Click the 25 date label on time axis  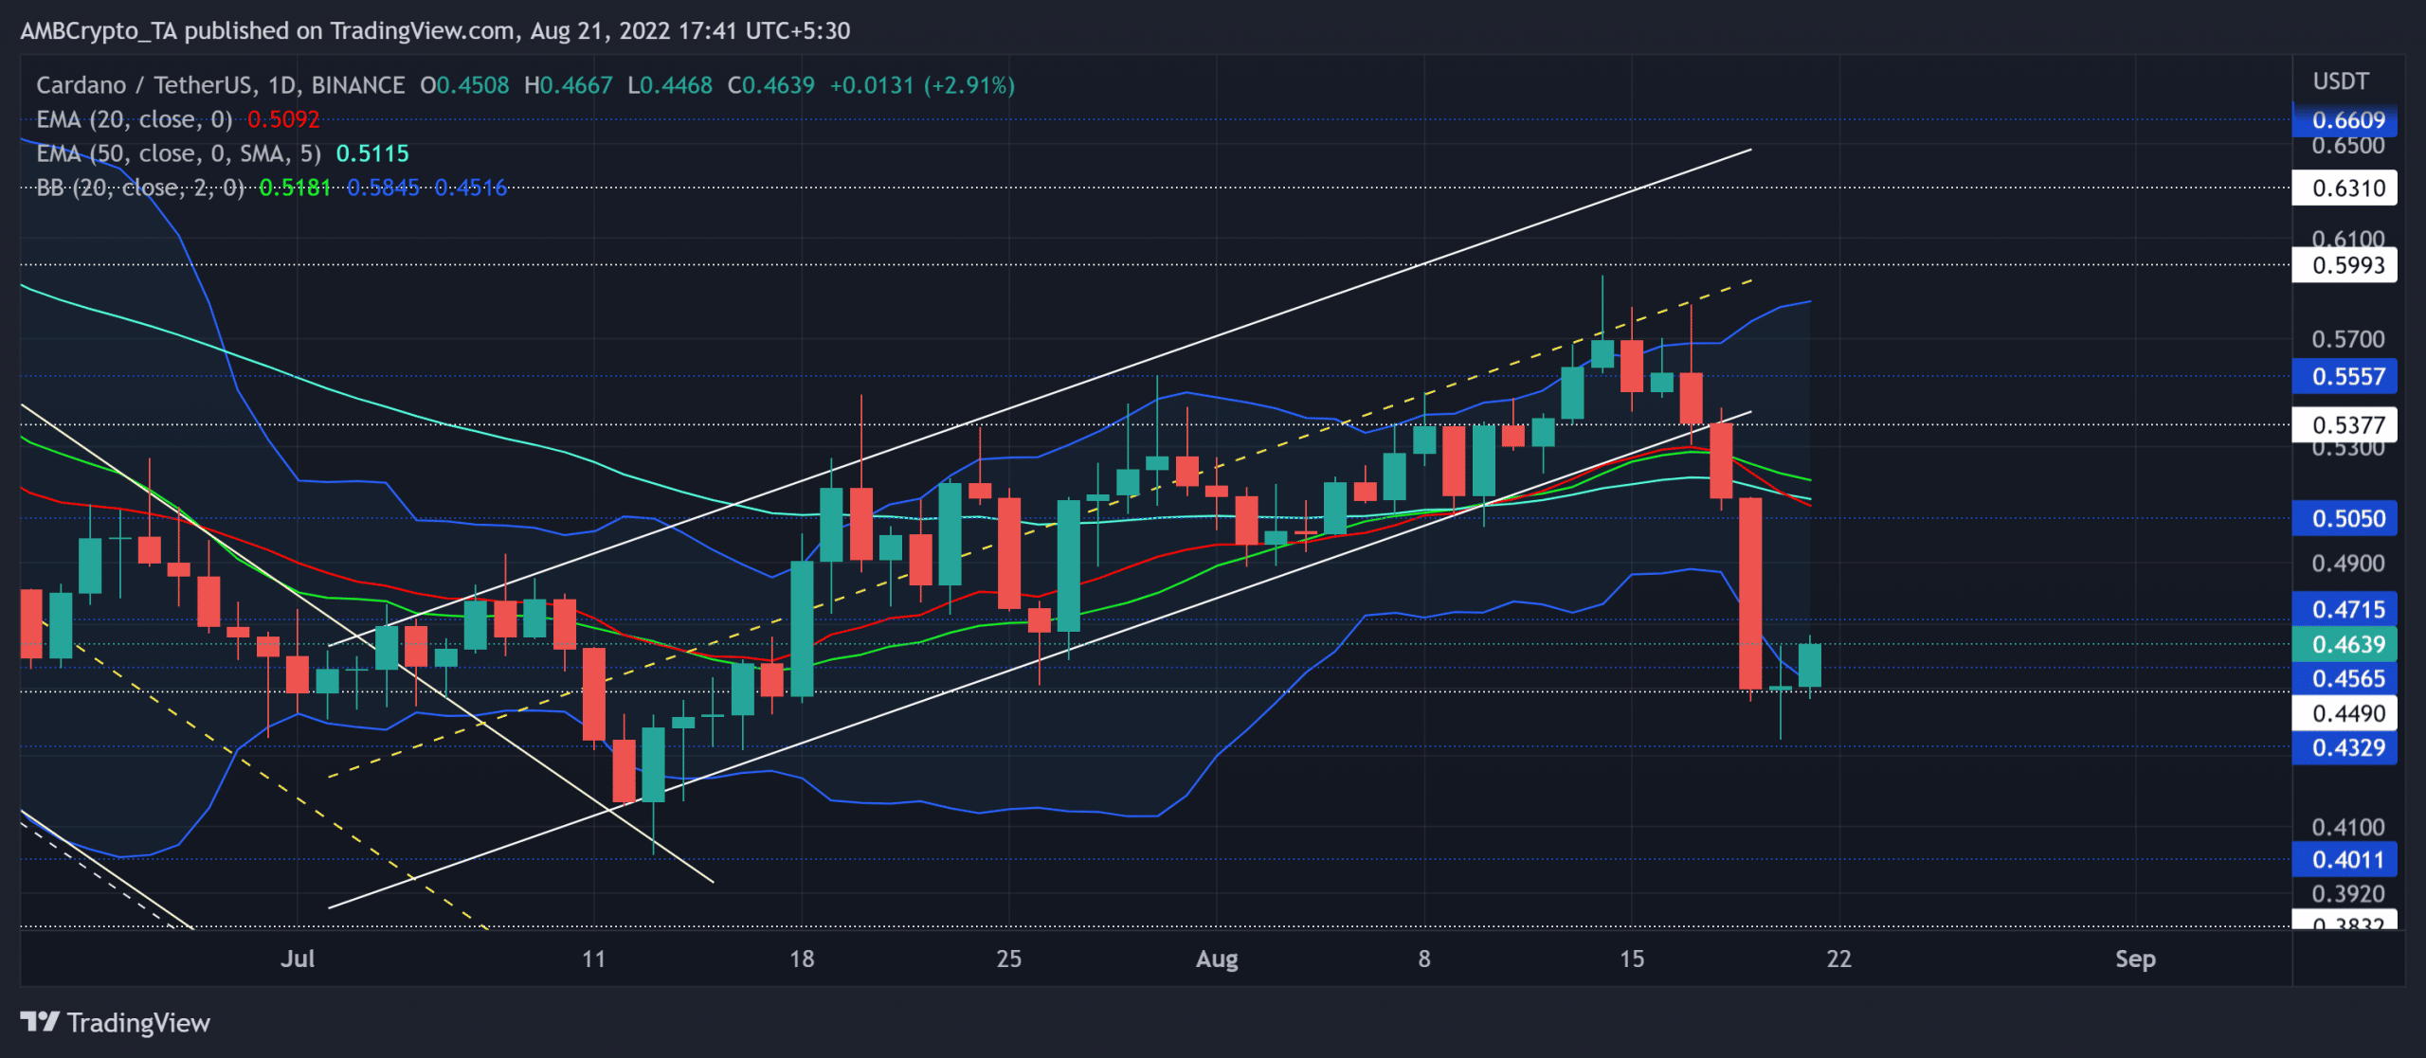[1008, 959]
